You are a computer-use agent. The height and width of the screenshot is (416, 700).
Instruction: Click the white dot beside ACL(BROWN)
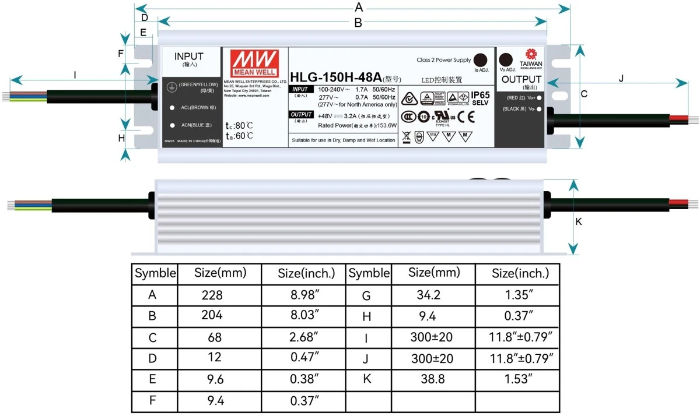[172, 108]
